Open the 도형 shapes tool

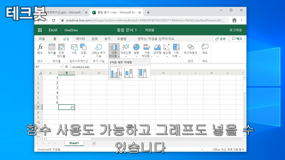click(83, 50)
